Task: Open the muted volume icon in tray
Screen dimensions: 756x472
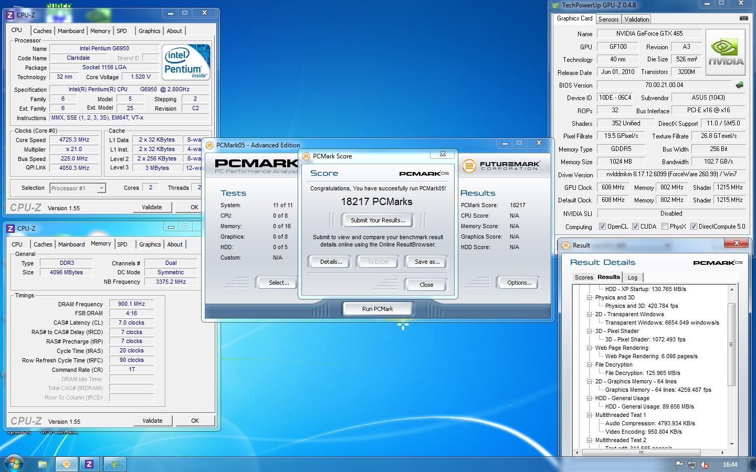Action: pyautogui.click(x=705, y=464)
